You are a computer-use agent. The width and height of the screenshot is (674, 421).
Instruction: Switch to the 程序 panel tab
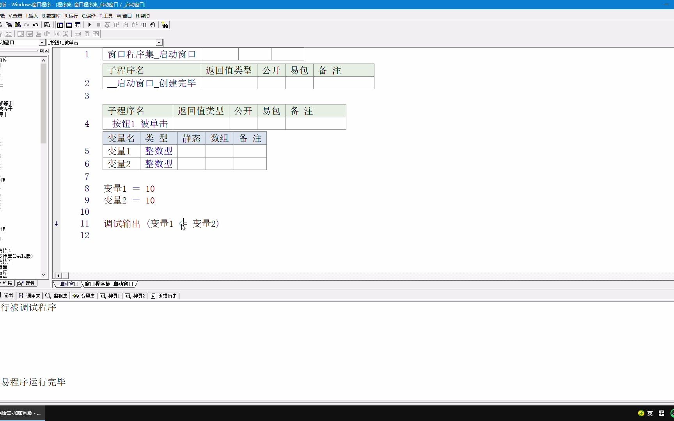(7, 283)
